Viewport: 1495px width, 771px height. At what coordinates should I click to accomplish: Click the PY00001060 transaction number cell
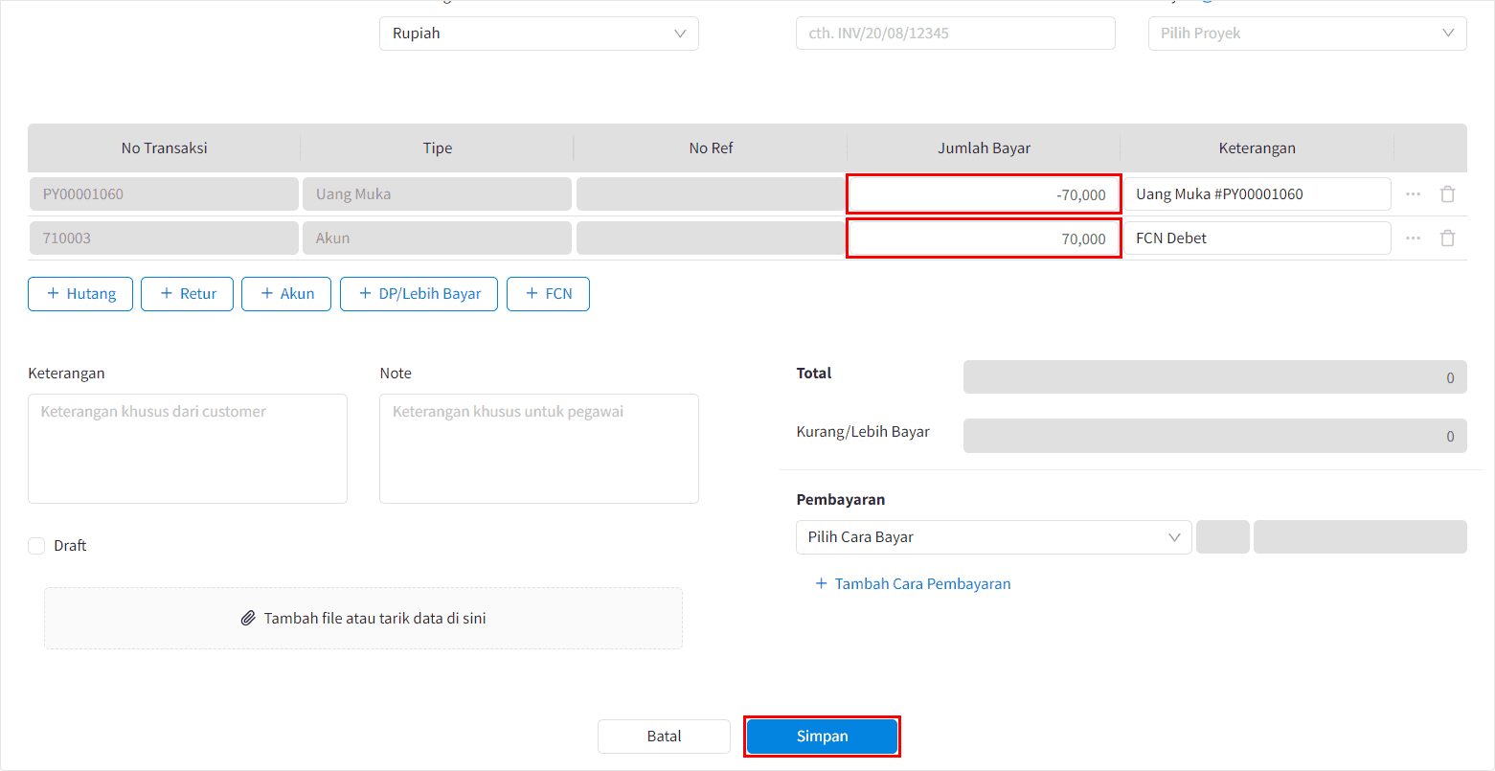[x=164, y=193]
